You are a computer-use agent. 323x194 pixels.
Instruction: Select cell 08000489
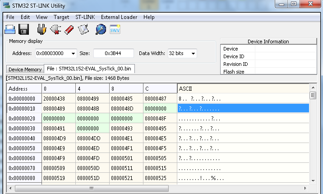59,109
